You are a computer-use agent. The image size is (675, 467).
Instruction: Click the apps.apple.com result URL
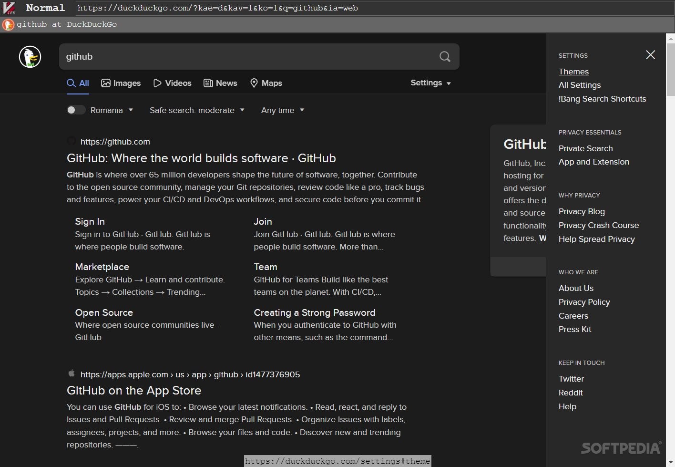(x=190, y=374)
